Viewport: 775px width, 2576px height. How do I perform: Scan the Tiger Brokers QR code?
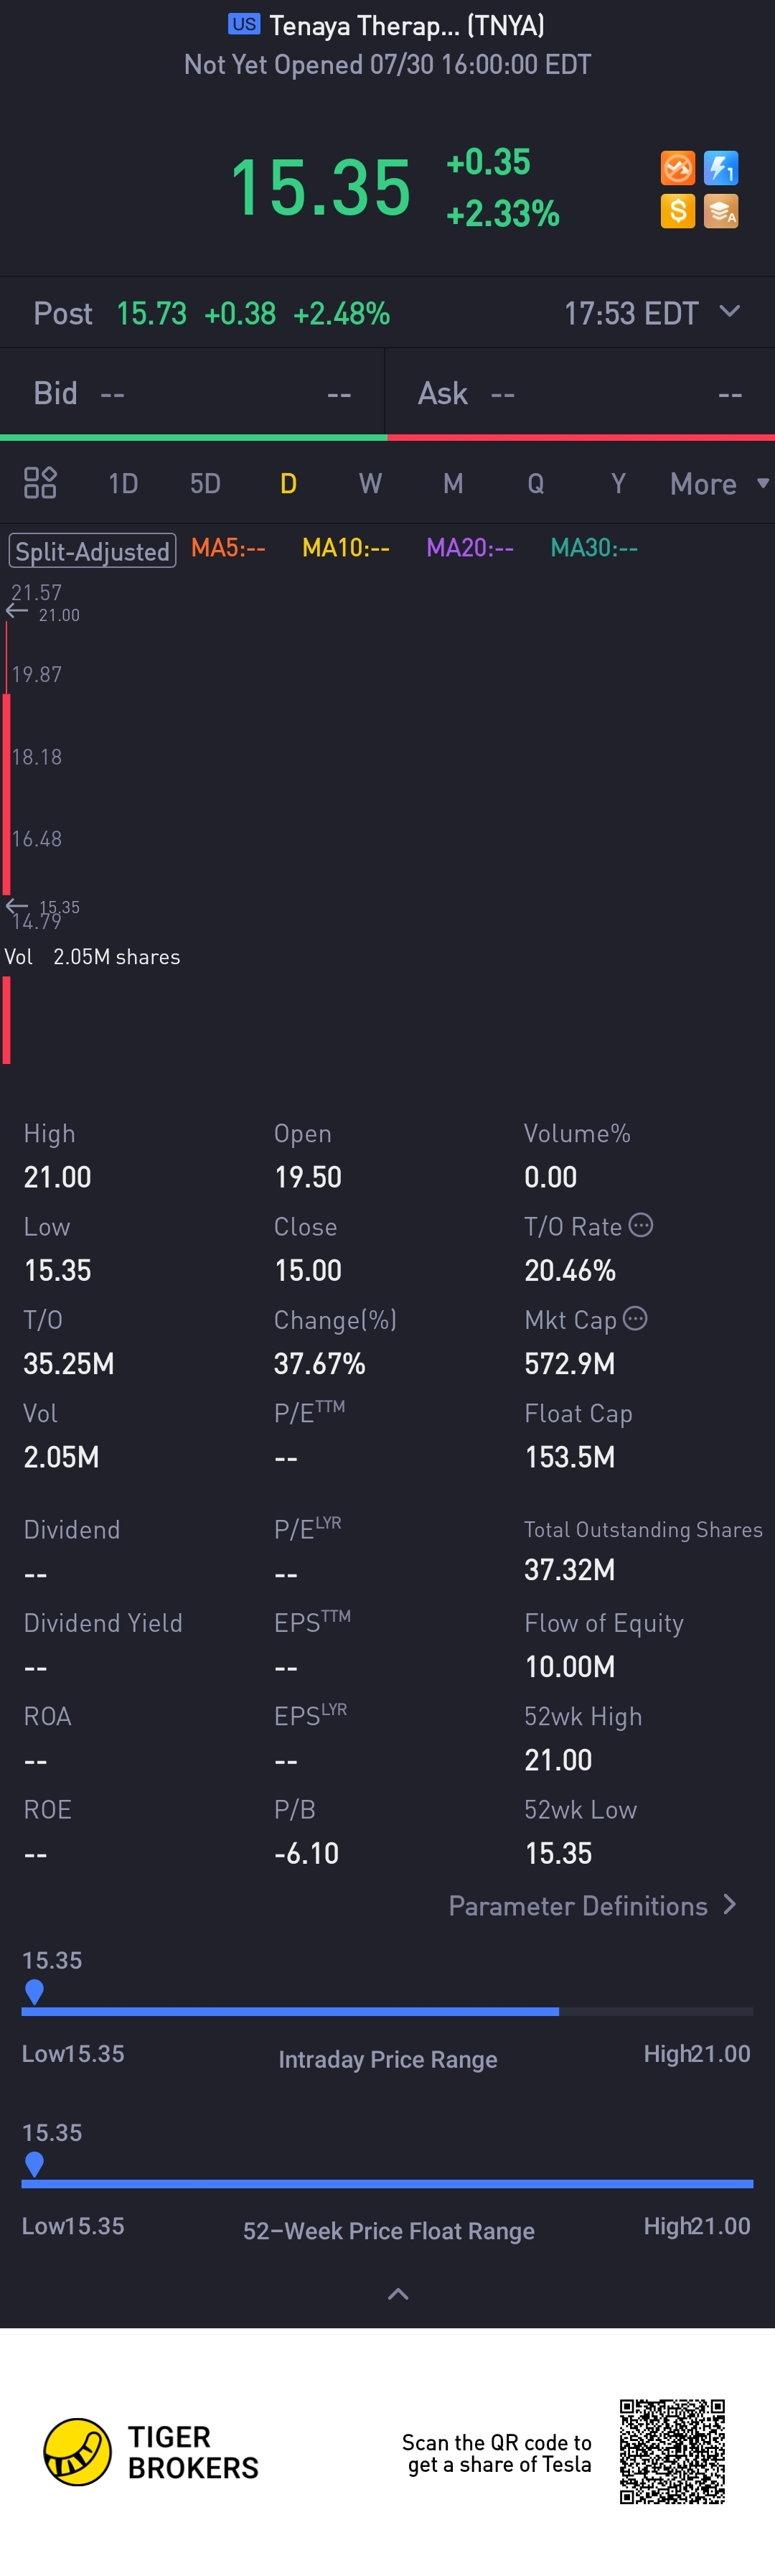coord(671,2451)
